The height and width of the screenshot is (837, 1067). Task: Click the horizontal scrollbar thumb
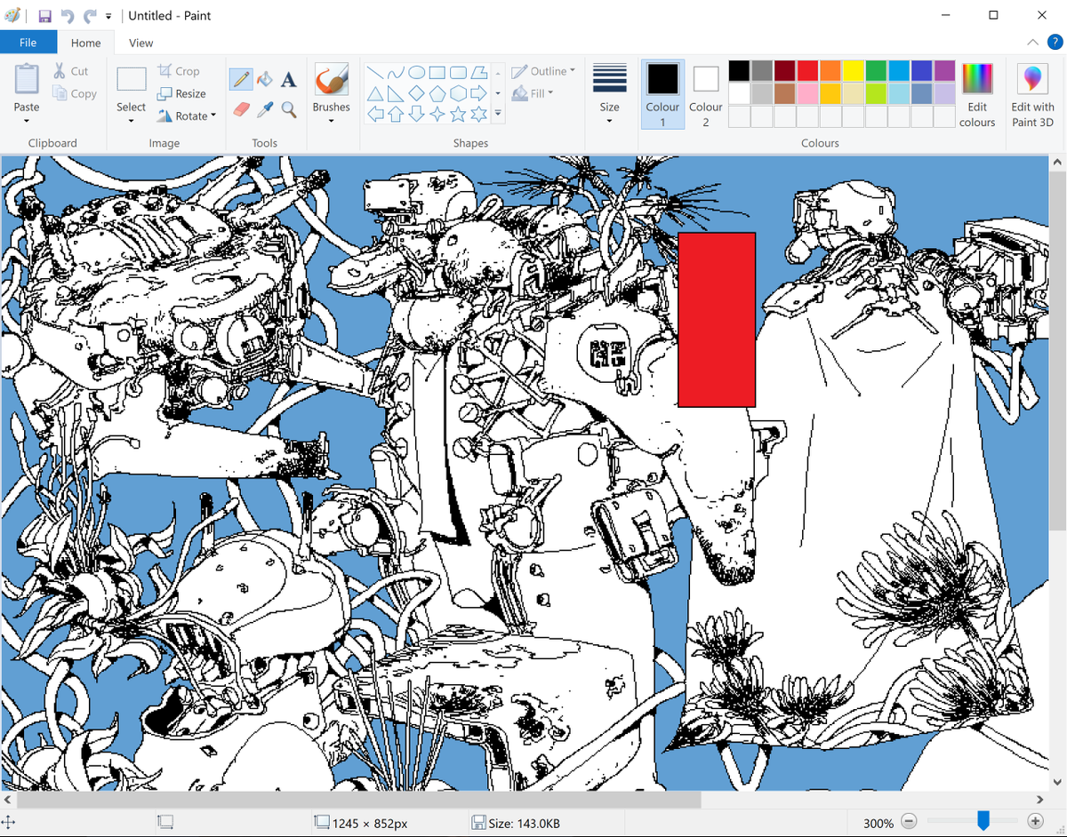[x=358, y=800]
